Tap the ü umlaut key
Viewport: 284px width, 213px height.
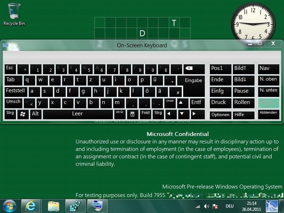click(x=157, y=81)
